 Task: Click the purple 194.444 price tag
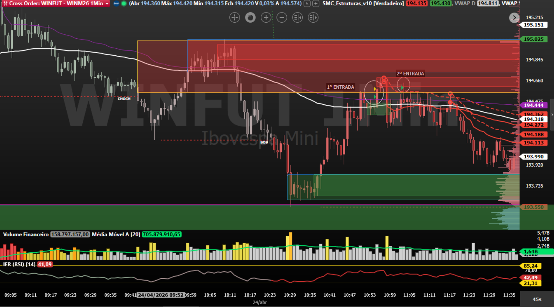pyautogui.click(x=533, y=105)
